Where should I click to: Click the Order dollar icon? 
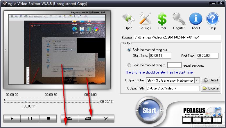[x=162, y=21]
